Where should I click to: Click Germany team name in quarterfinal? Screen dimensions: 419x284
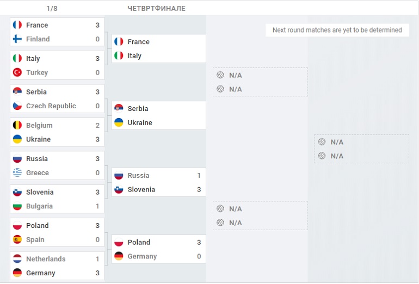[142, 256]
